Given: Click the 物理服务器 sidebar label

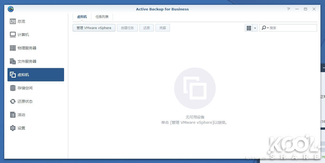Looking at the screenshot, I should [27, 48].
